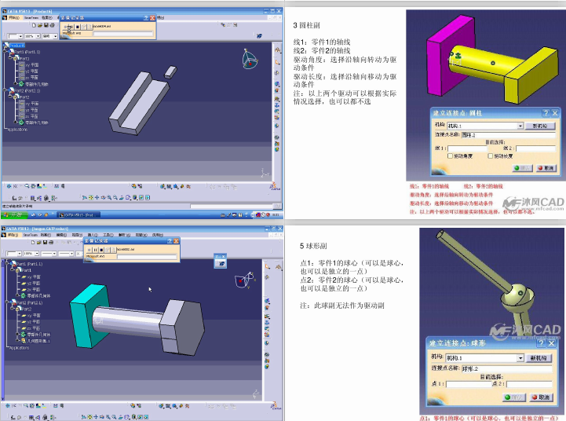Enable 驱动长度 checkbox in cylinder joint dialog

(x=490, y=156)
